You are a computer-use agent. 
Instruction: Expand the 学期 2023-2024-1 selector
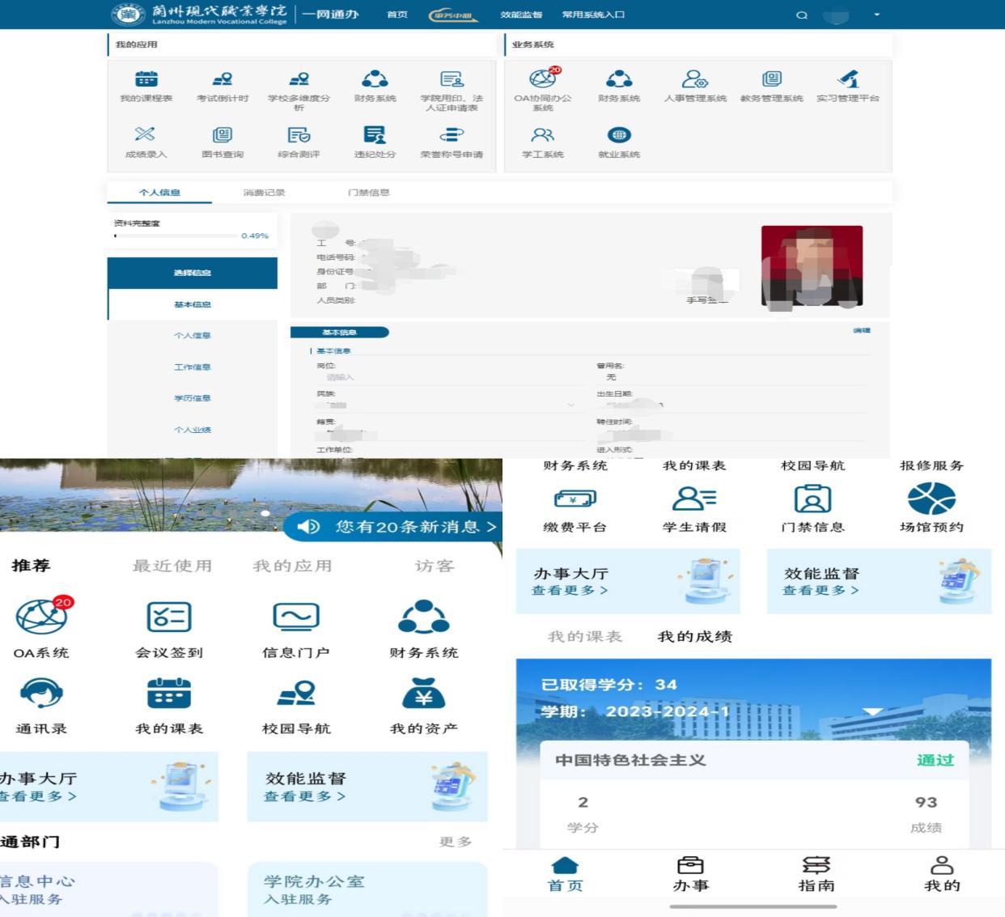(x=872, y=711)
